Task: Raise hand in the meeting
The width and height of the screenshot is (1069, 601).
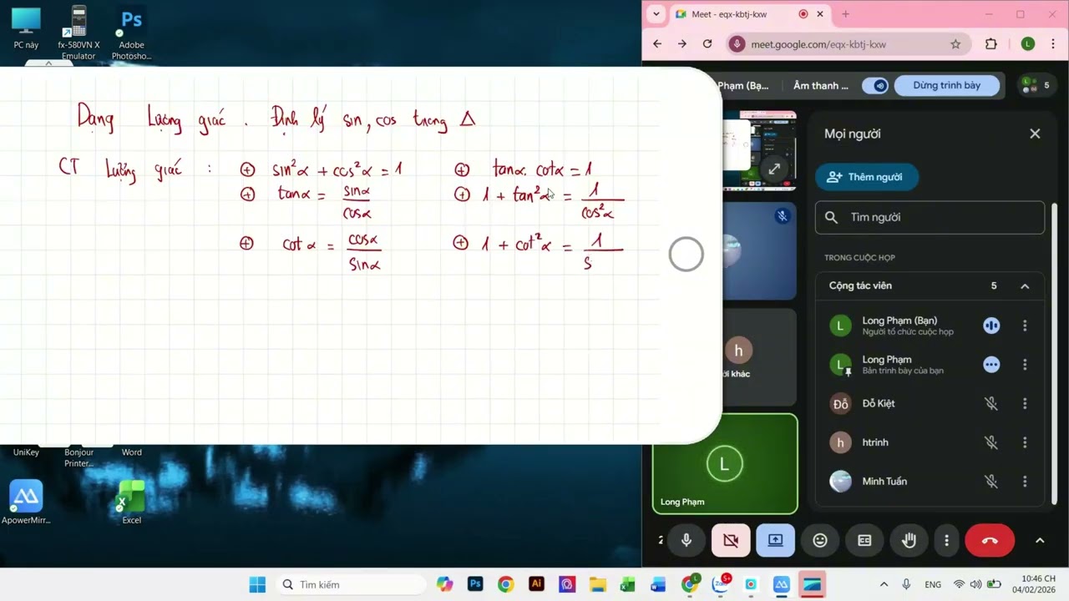Action: (x=909, y=541)
